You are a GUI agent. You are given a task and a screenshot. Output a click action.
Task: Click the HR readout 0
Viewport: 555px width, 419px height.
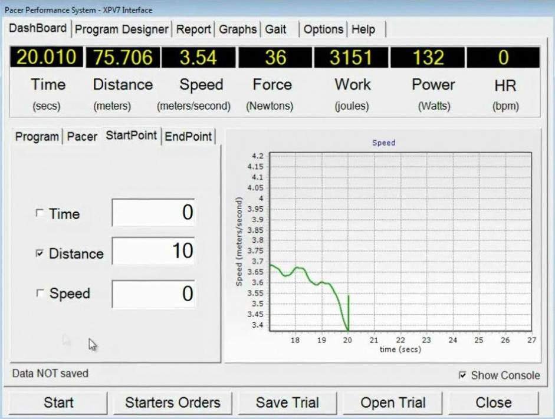(503, 57)
